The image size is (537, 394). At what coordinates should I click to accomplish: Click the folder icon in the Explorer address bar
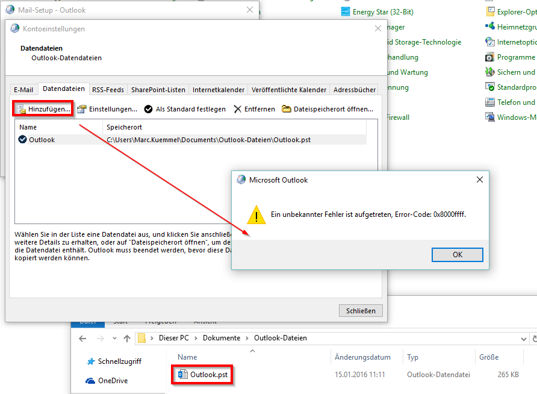click(141, 339)
